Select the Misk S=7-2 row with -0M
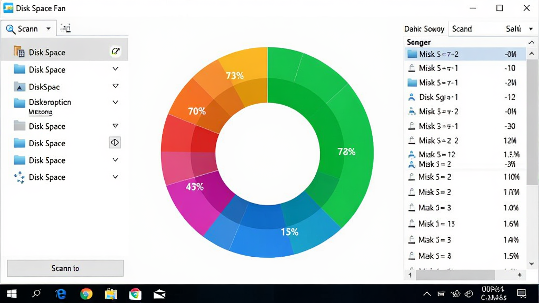 (x=465, y=54)
